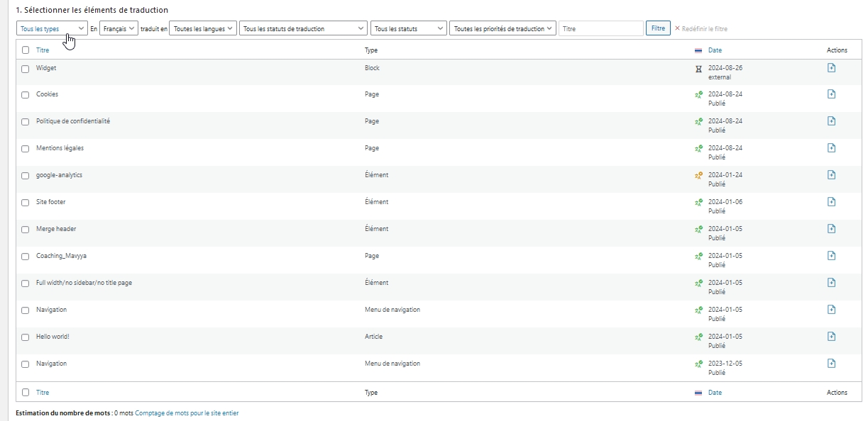
Task: Select the Coaching_Mavyya row checkbox
Action: tap(26, 257)
